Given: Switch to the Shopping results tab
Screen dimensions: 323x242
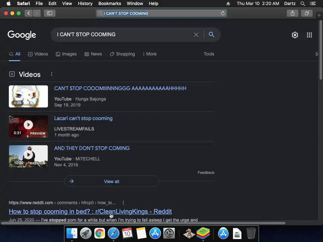Looking at the screenshot, I should click(x=122, y=54).
